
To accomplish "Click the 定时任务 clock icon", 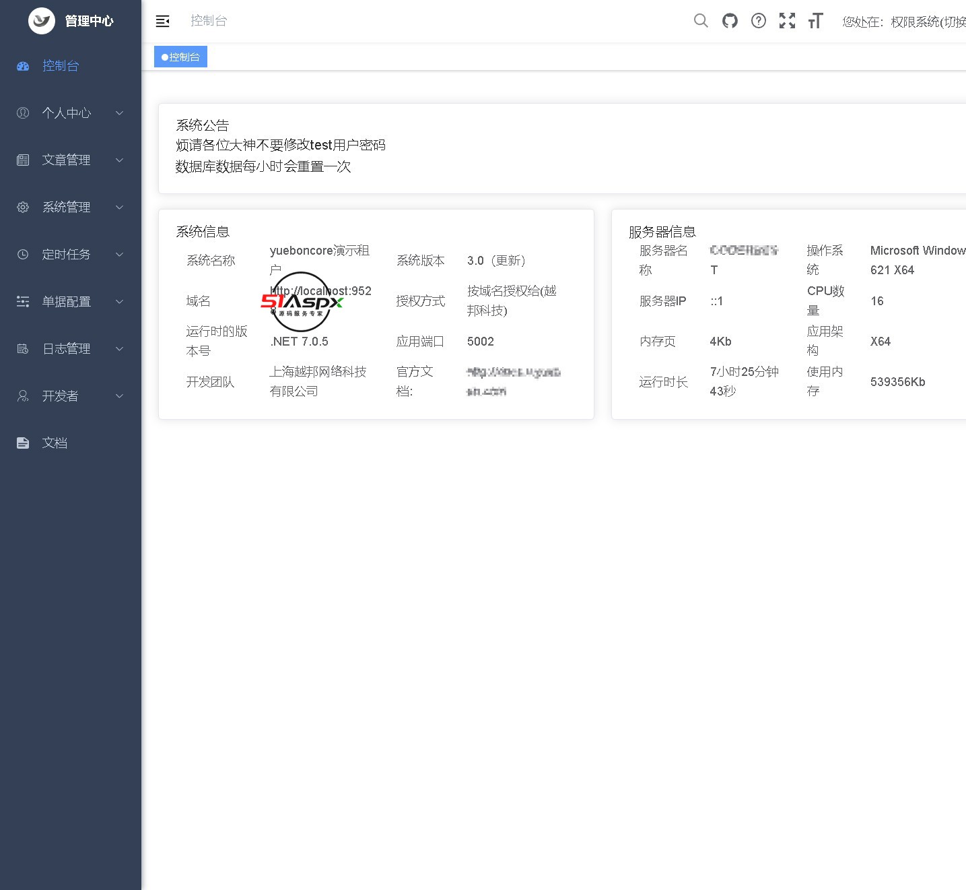I will (23, 255).
